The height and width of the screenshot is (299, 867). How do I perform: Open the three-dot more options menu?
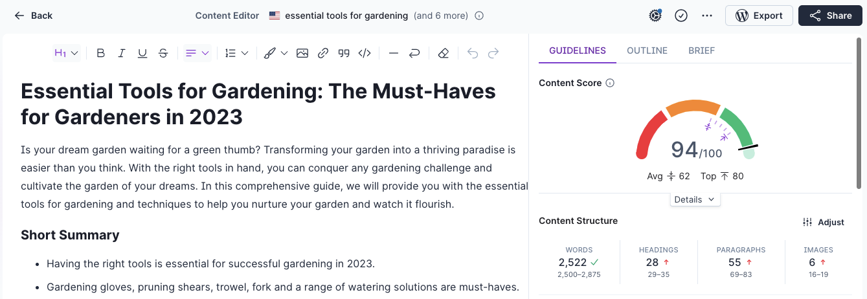(707, 16)
